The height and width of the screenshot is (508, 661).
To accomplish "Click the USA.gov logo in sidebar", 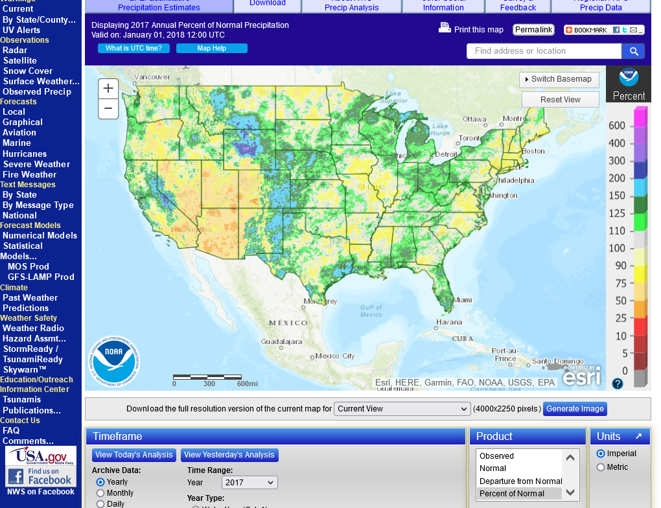I will [x=41, y=456].
